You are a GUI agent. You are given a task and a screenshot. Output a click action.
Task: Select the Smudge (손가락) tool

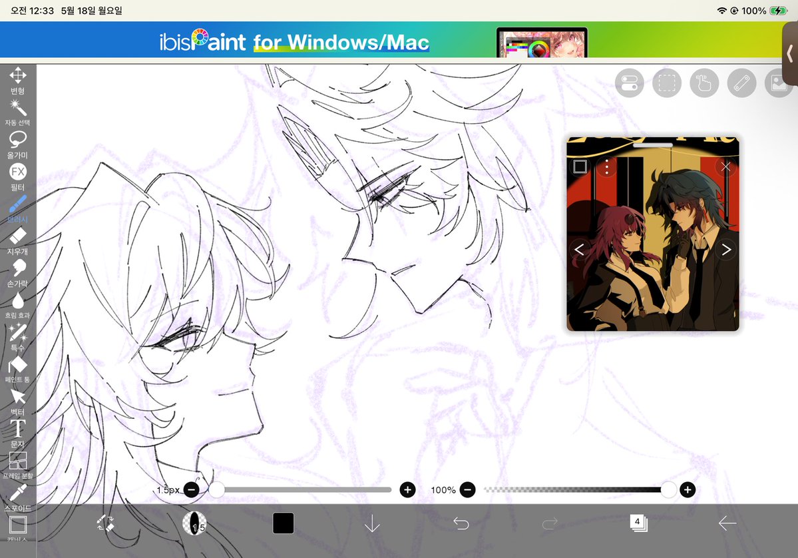point(18,274)
